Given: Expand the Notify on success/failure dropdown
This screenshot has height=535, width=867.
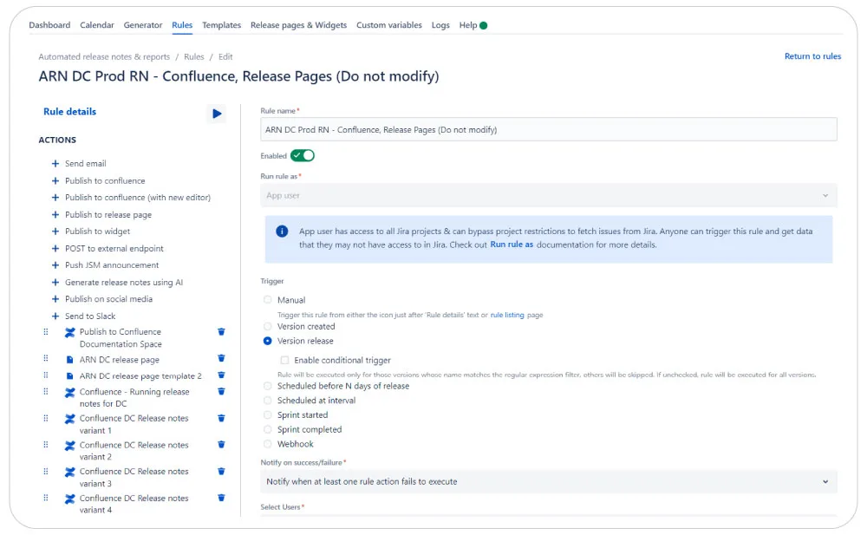Looking at the screenshot, I should (x=548, y=481).
